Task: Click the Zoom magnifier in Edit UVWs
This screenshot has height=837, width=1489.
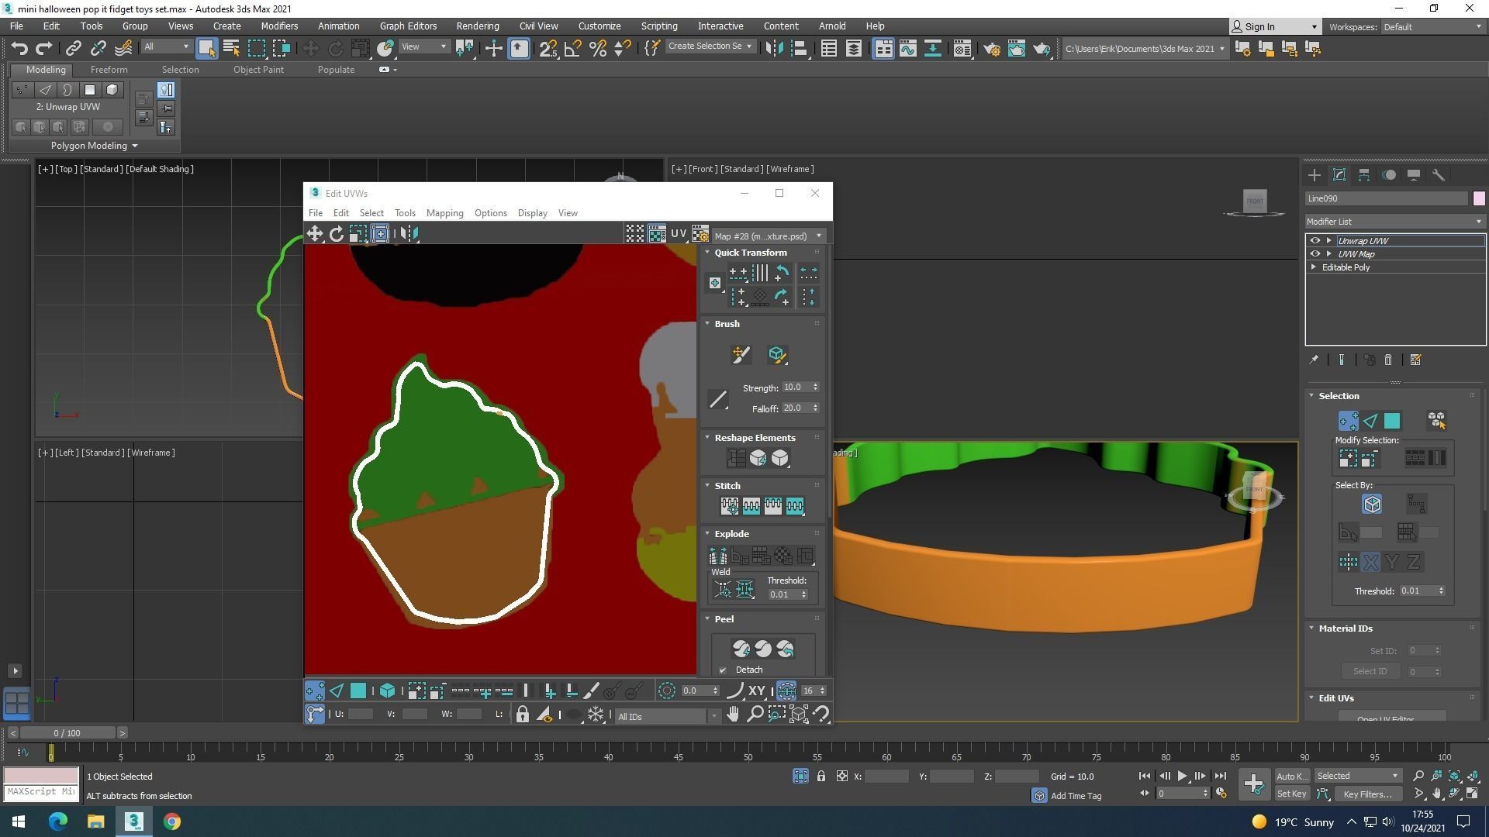Action: click(x=755, y=715)
